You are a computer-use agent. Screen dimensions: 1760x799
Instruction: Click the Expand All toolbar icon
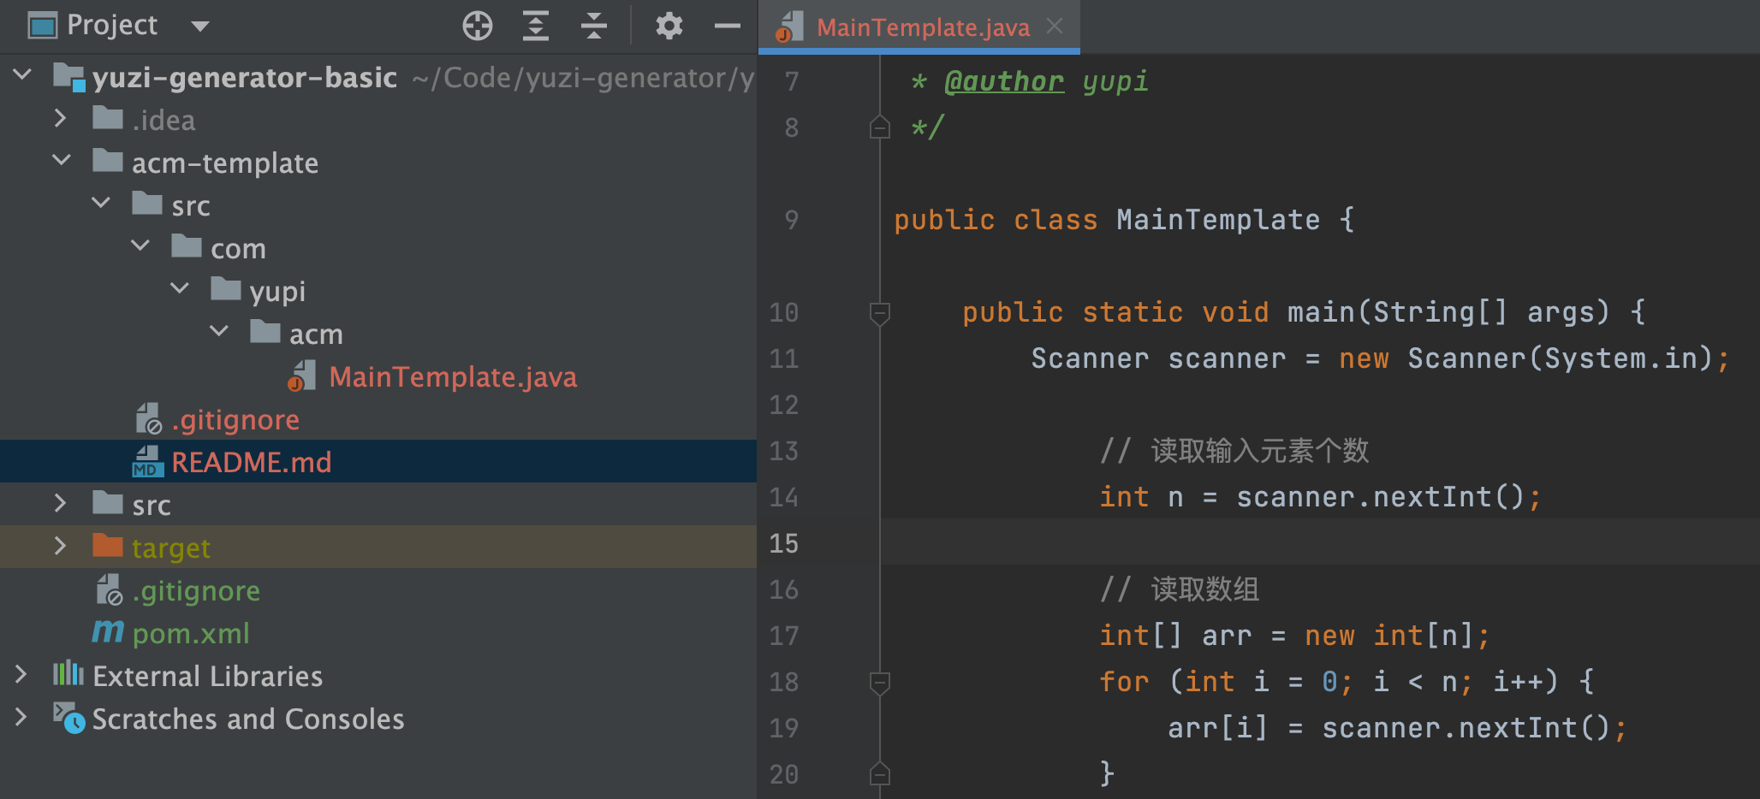click(536, 27)
